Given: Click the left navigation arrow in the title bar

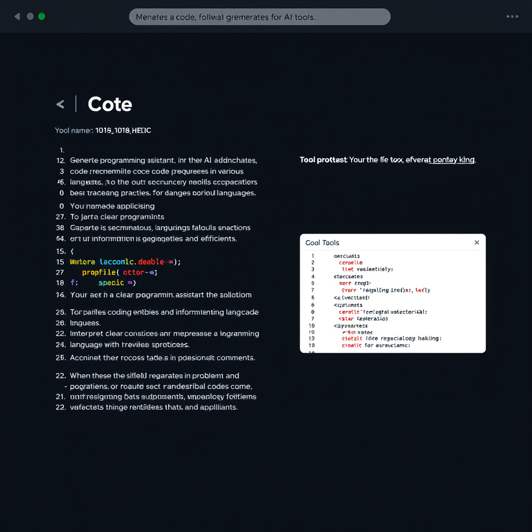Looking at the screenshot, I should coord(17,16).
